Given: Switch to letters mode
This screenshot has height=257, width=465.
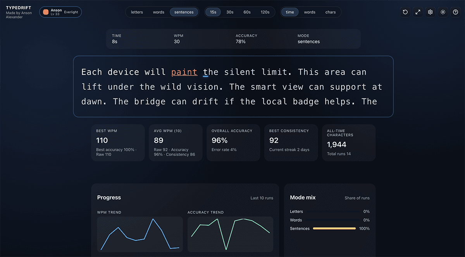Looking at the screenshot, I should pos(137,12).
